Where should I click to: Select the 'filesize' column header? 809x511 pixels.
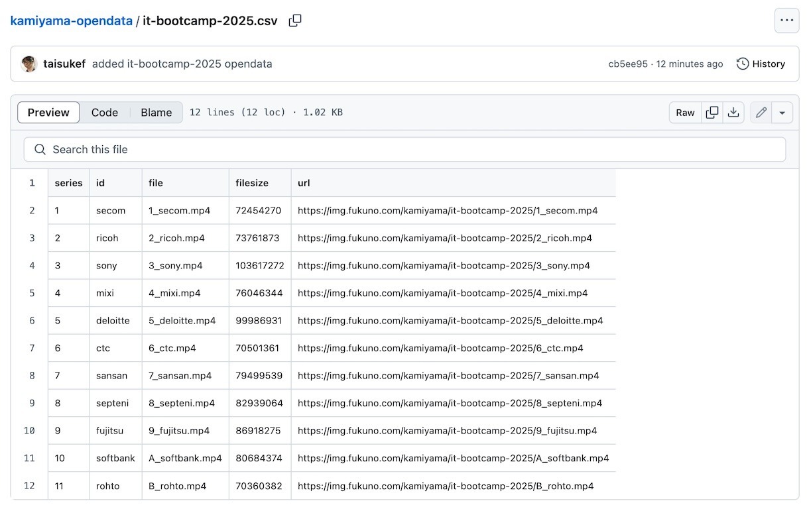coord(260,183)
